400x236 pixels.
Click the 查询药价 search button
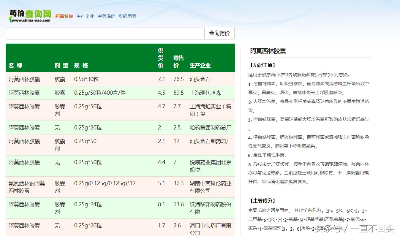pos(219,33)
